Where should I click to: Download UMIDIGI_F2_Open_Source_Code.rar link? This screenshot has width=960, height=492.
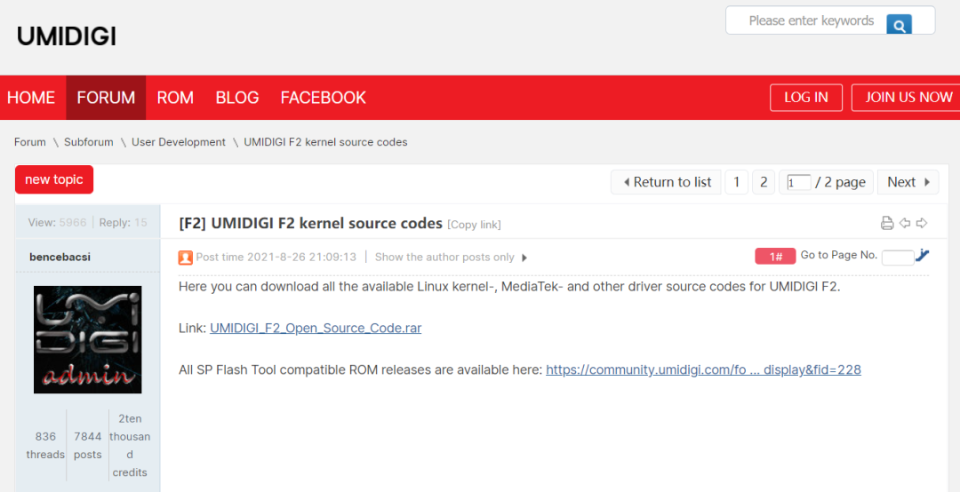[x=316, y=328]
